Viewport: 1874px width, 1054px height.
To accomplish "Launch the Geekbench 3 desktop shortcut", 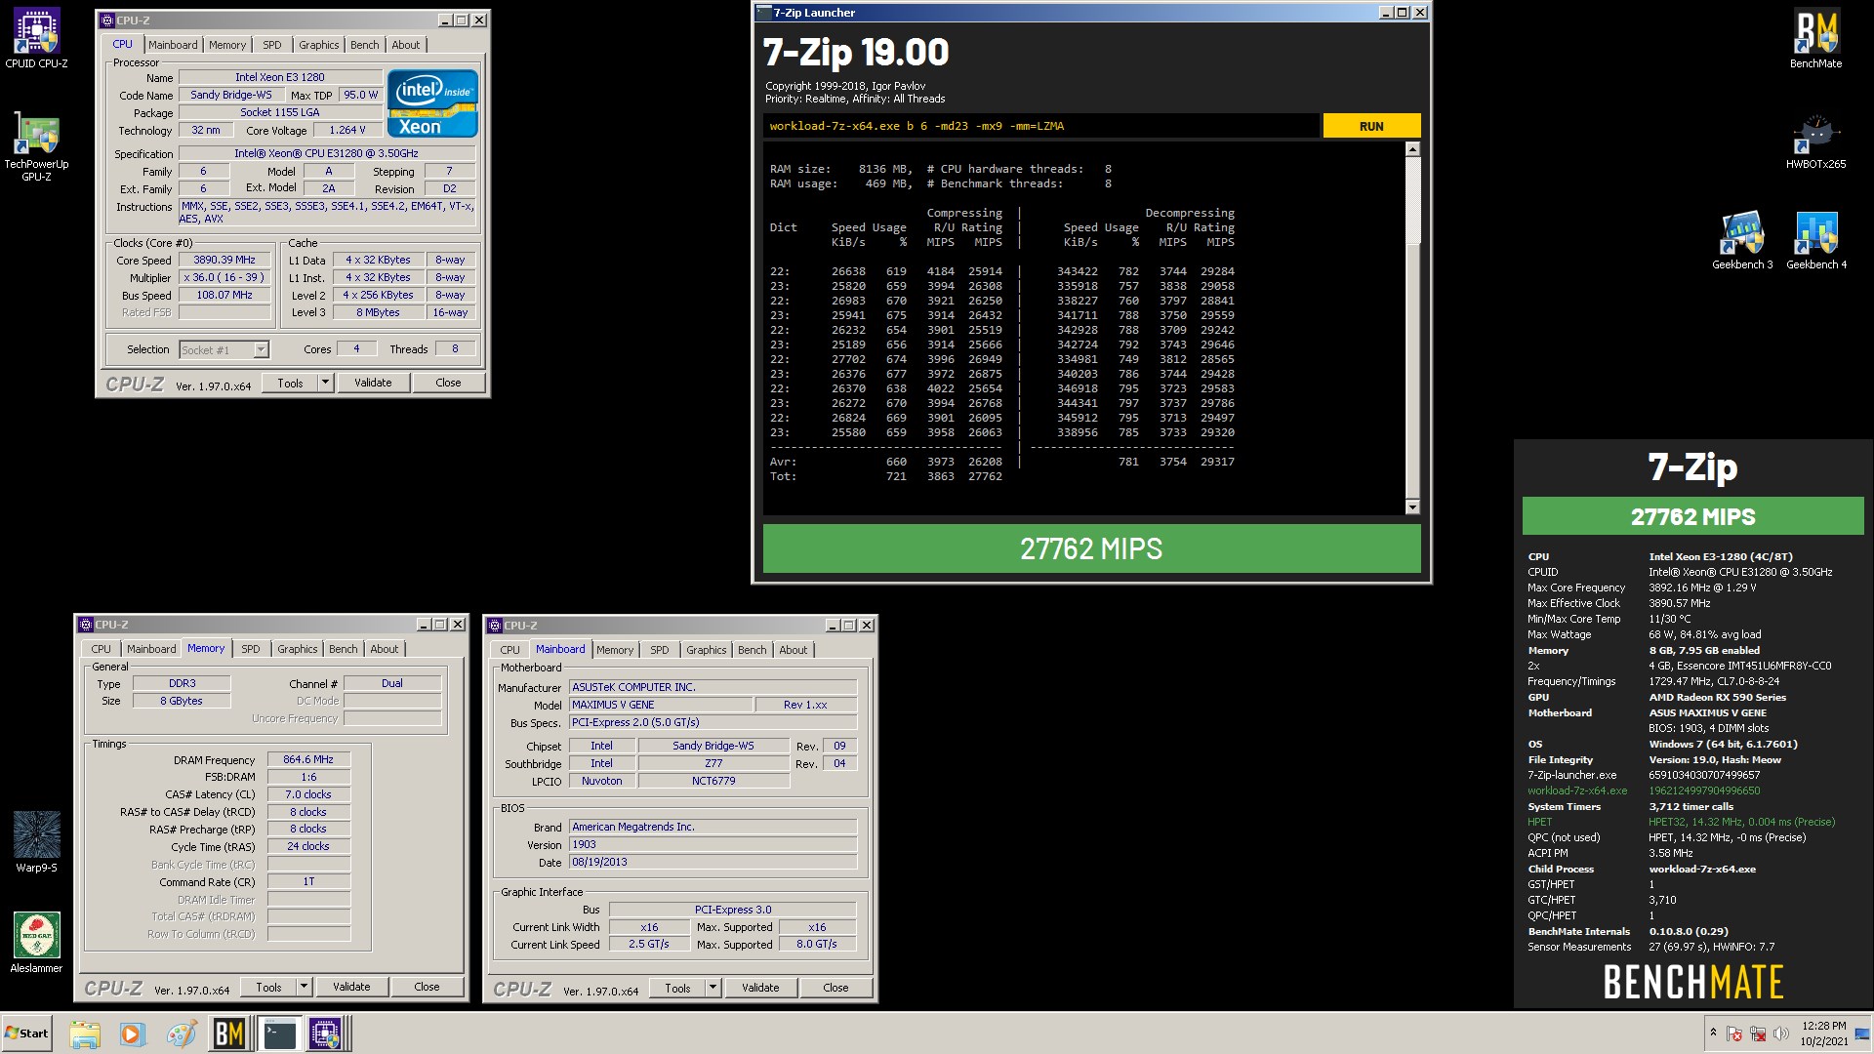I will pos(1742,240).
